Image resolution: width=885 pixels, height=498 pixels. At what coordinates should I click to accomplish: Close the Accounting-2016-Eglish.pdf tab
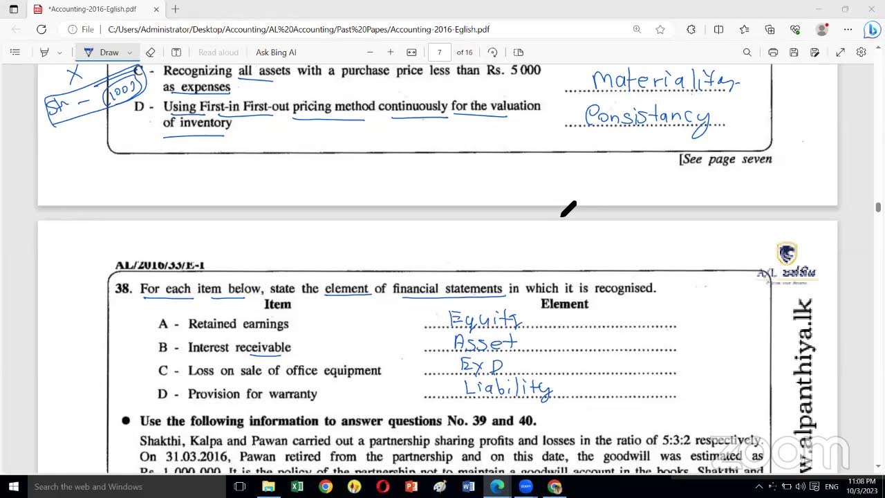click(x=156, y=9)
